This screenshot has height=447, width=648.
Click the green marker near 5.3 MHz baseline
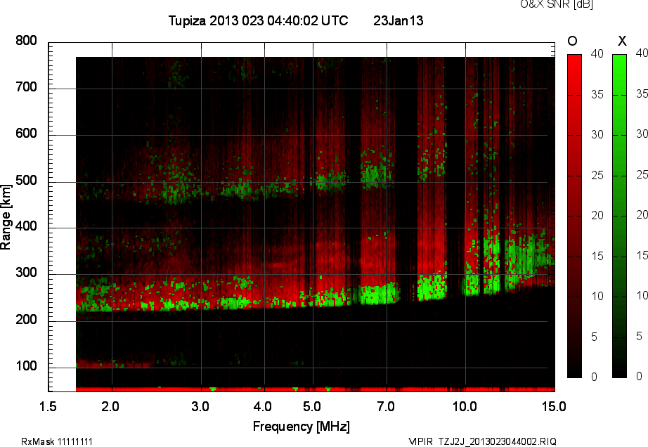tap(328, 389)
